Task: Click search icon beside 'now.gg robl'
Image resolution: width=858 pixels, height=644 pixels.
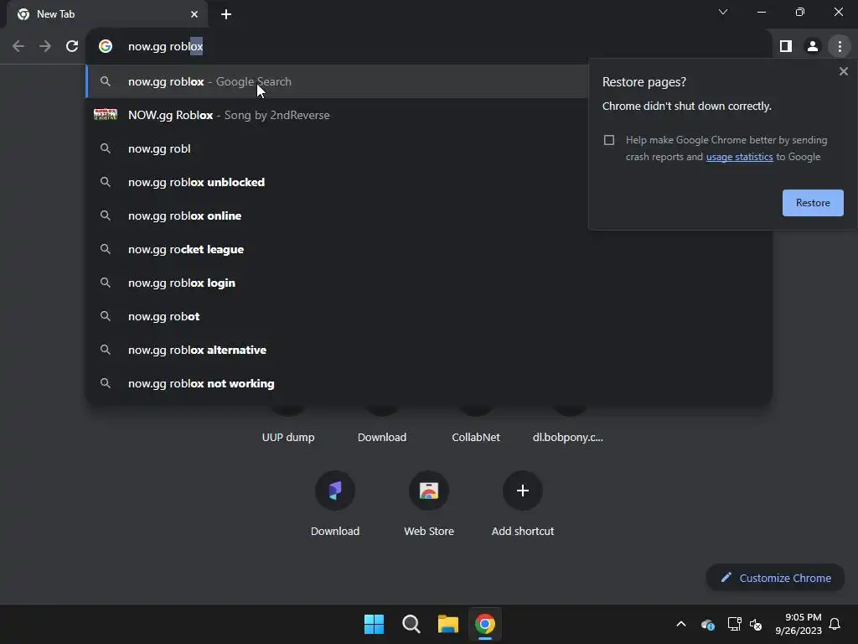Action: [x=106, y=148]
